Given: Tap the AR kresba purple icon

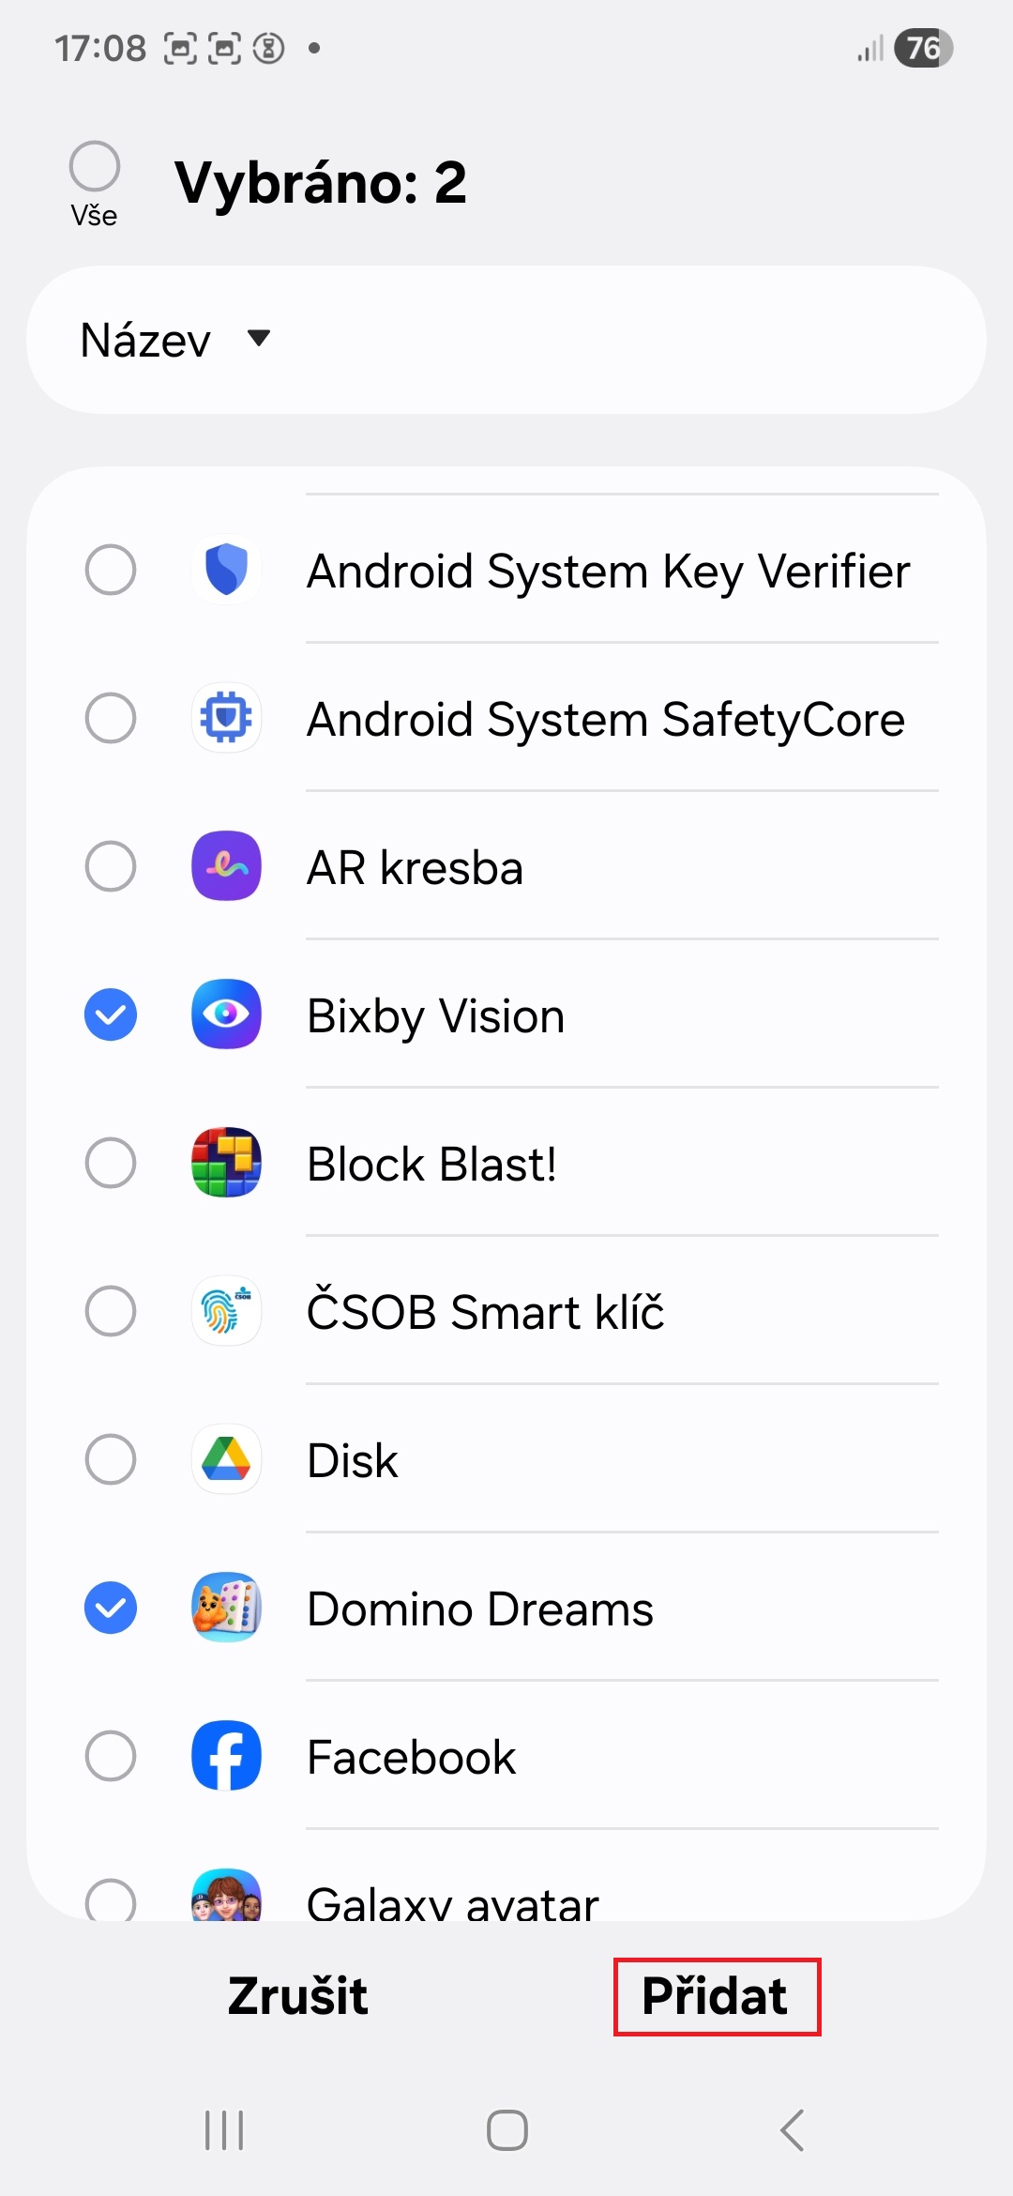Looking at the screenshot, I should tap(226, 866).
